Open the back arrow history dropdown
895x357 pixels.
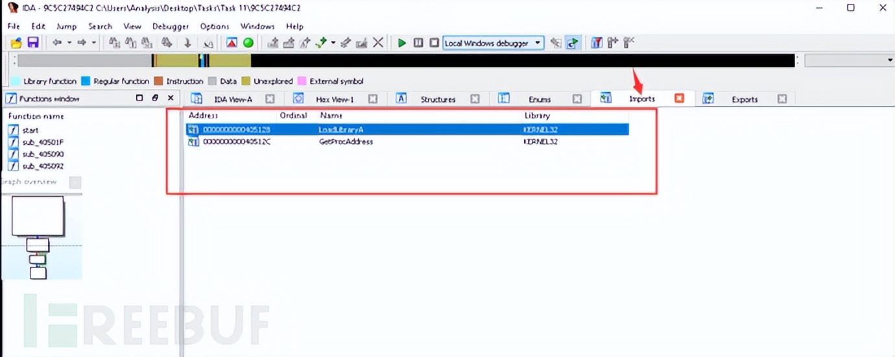coord(68,43)
